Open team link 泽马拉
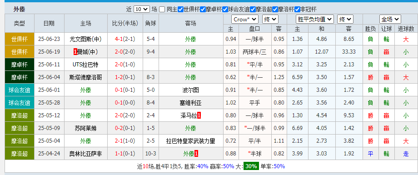The width and height of the screenshot is (418, 175). click(x=188, y=115)
